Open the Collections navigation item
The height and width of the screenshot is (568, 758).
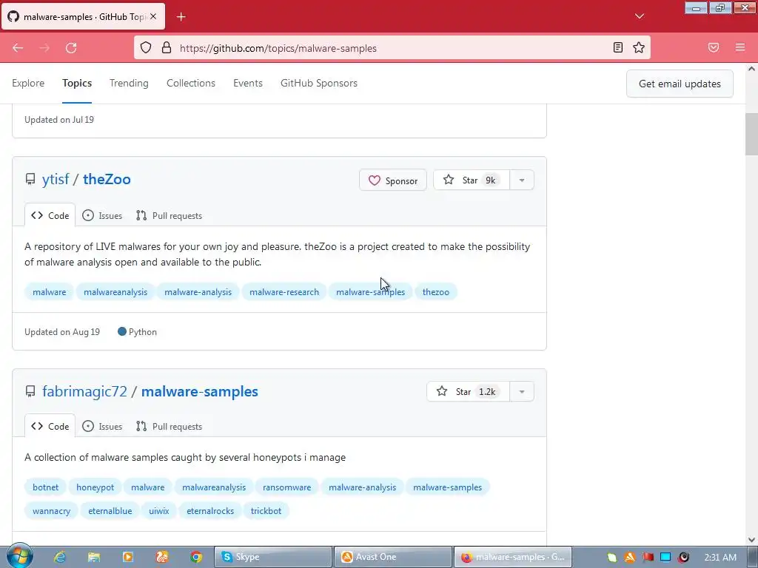click(x=191, y=83)
